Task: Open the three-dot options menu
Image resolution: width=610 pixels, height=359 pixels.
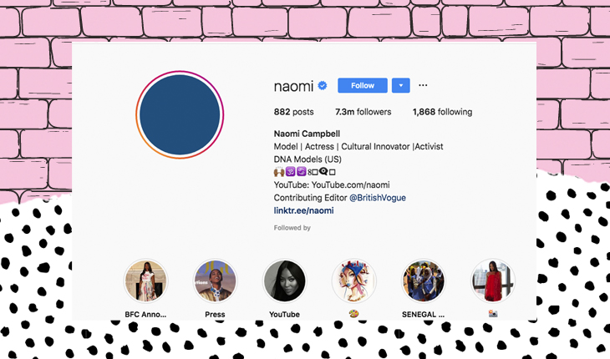Action: (x=423, y=85)
